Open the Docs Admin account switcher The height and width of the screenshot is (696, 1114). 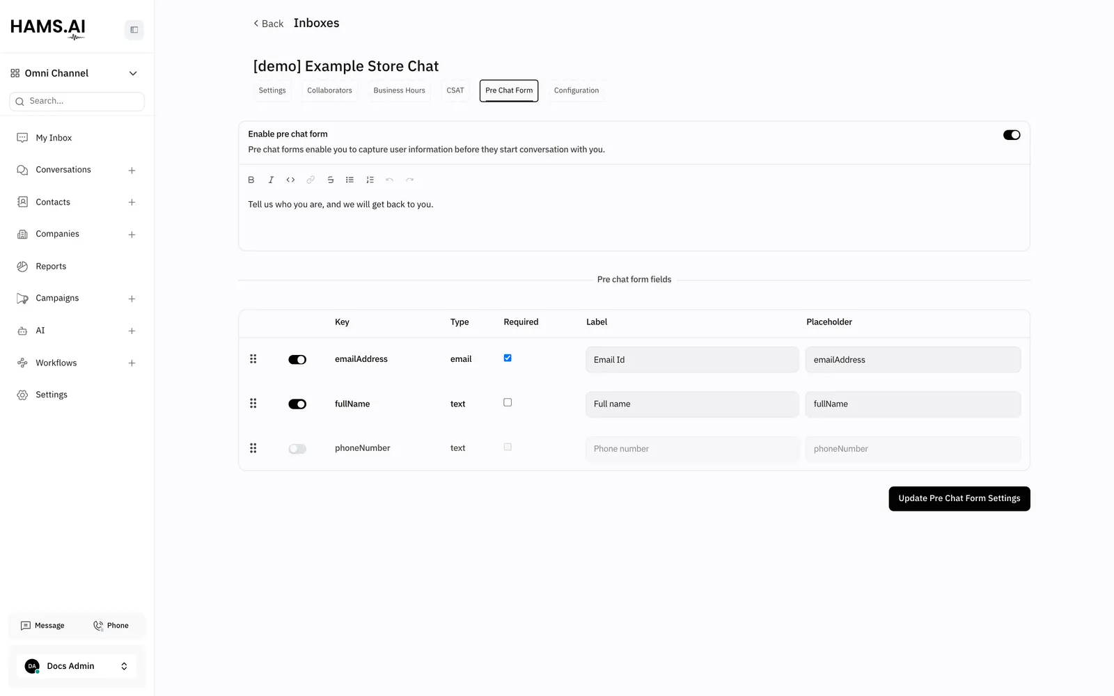point(77,666)
